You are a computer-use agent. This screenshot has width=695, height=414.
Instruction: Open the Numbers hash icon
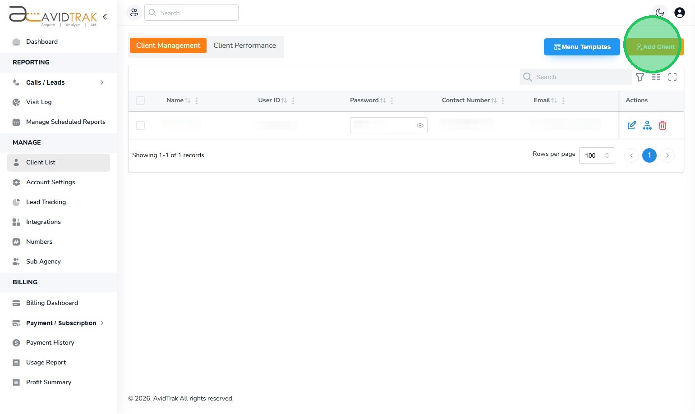[16, 242]
